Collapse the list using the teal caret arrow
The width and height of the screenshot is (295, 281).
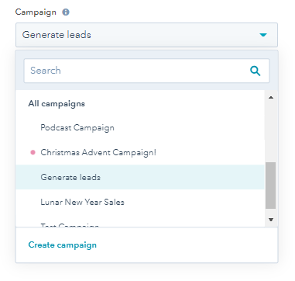263,35
